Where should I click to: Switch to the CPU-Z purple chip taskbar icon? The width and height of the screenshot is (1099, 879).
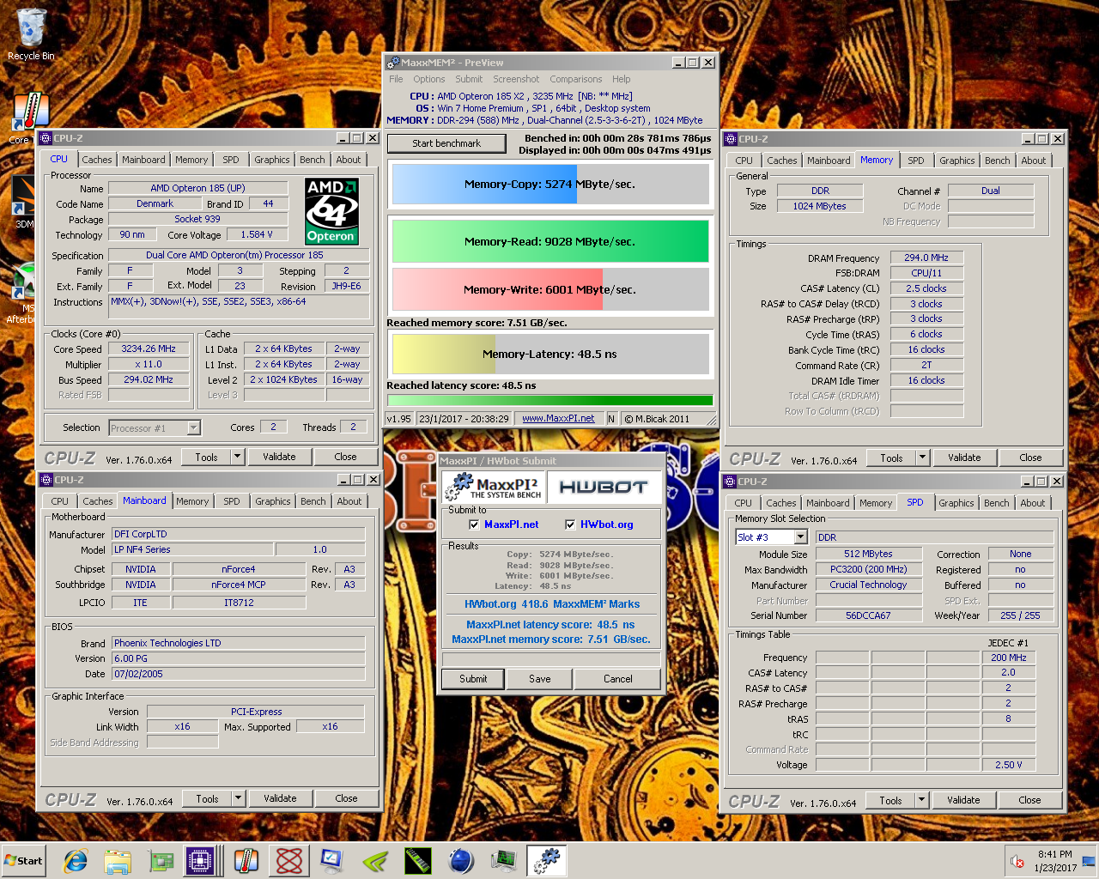pos(199,860)
